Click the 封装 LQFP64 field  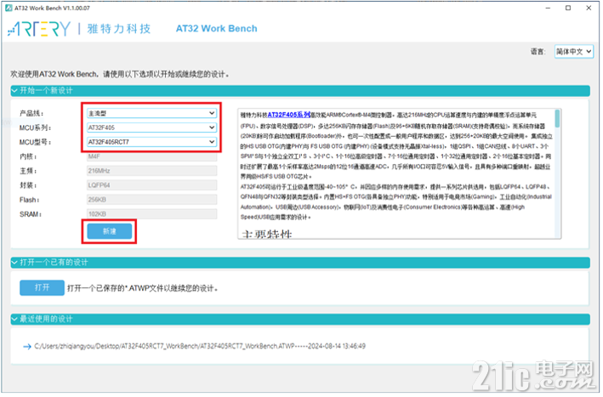point(152,186)
